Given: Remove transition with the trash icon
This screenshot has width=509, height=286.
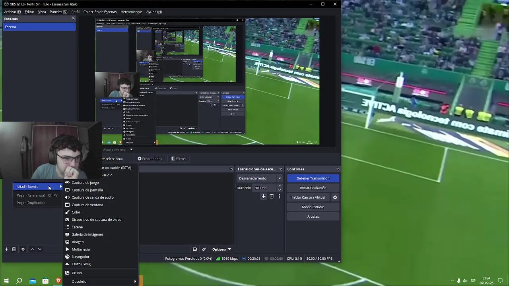Looking at the screenshot, I should 272,196.
